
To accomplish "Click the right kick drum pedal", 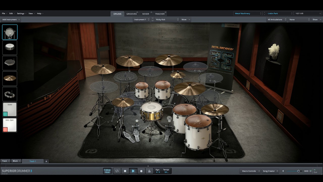I will click(x=168, y=133).
